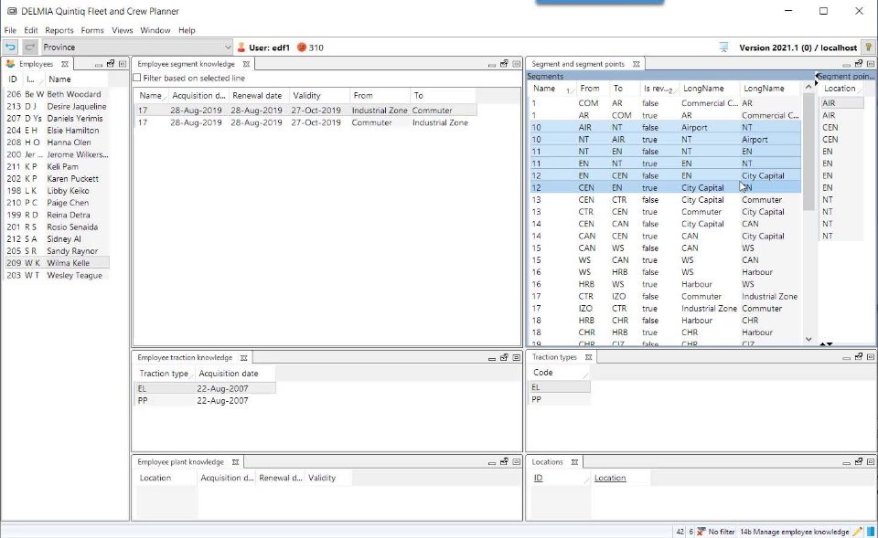Expand the Segment points section arrow
This screenshot has height=538, width=878.
[x=817, y=77]
